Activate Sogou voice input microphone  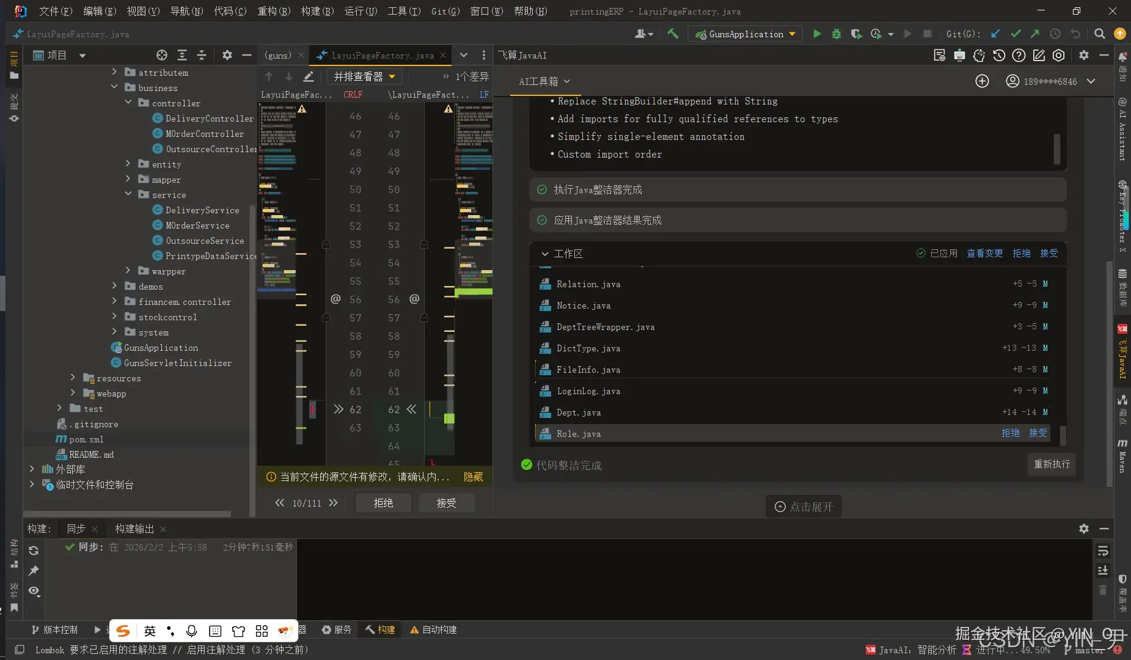click(191, 631)
